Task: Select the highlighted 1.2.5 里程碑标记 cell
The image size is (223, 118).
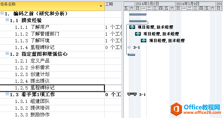Action: 52,88
